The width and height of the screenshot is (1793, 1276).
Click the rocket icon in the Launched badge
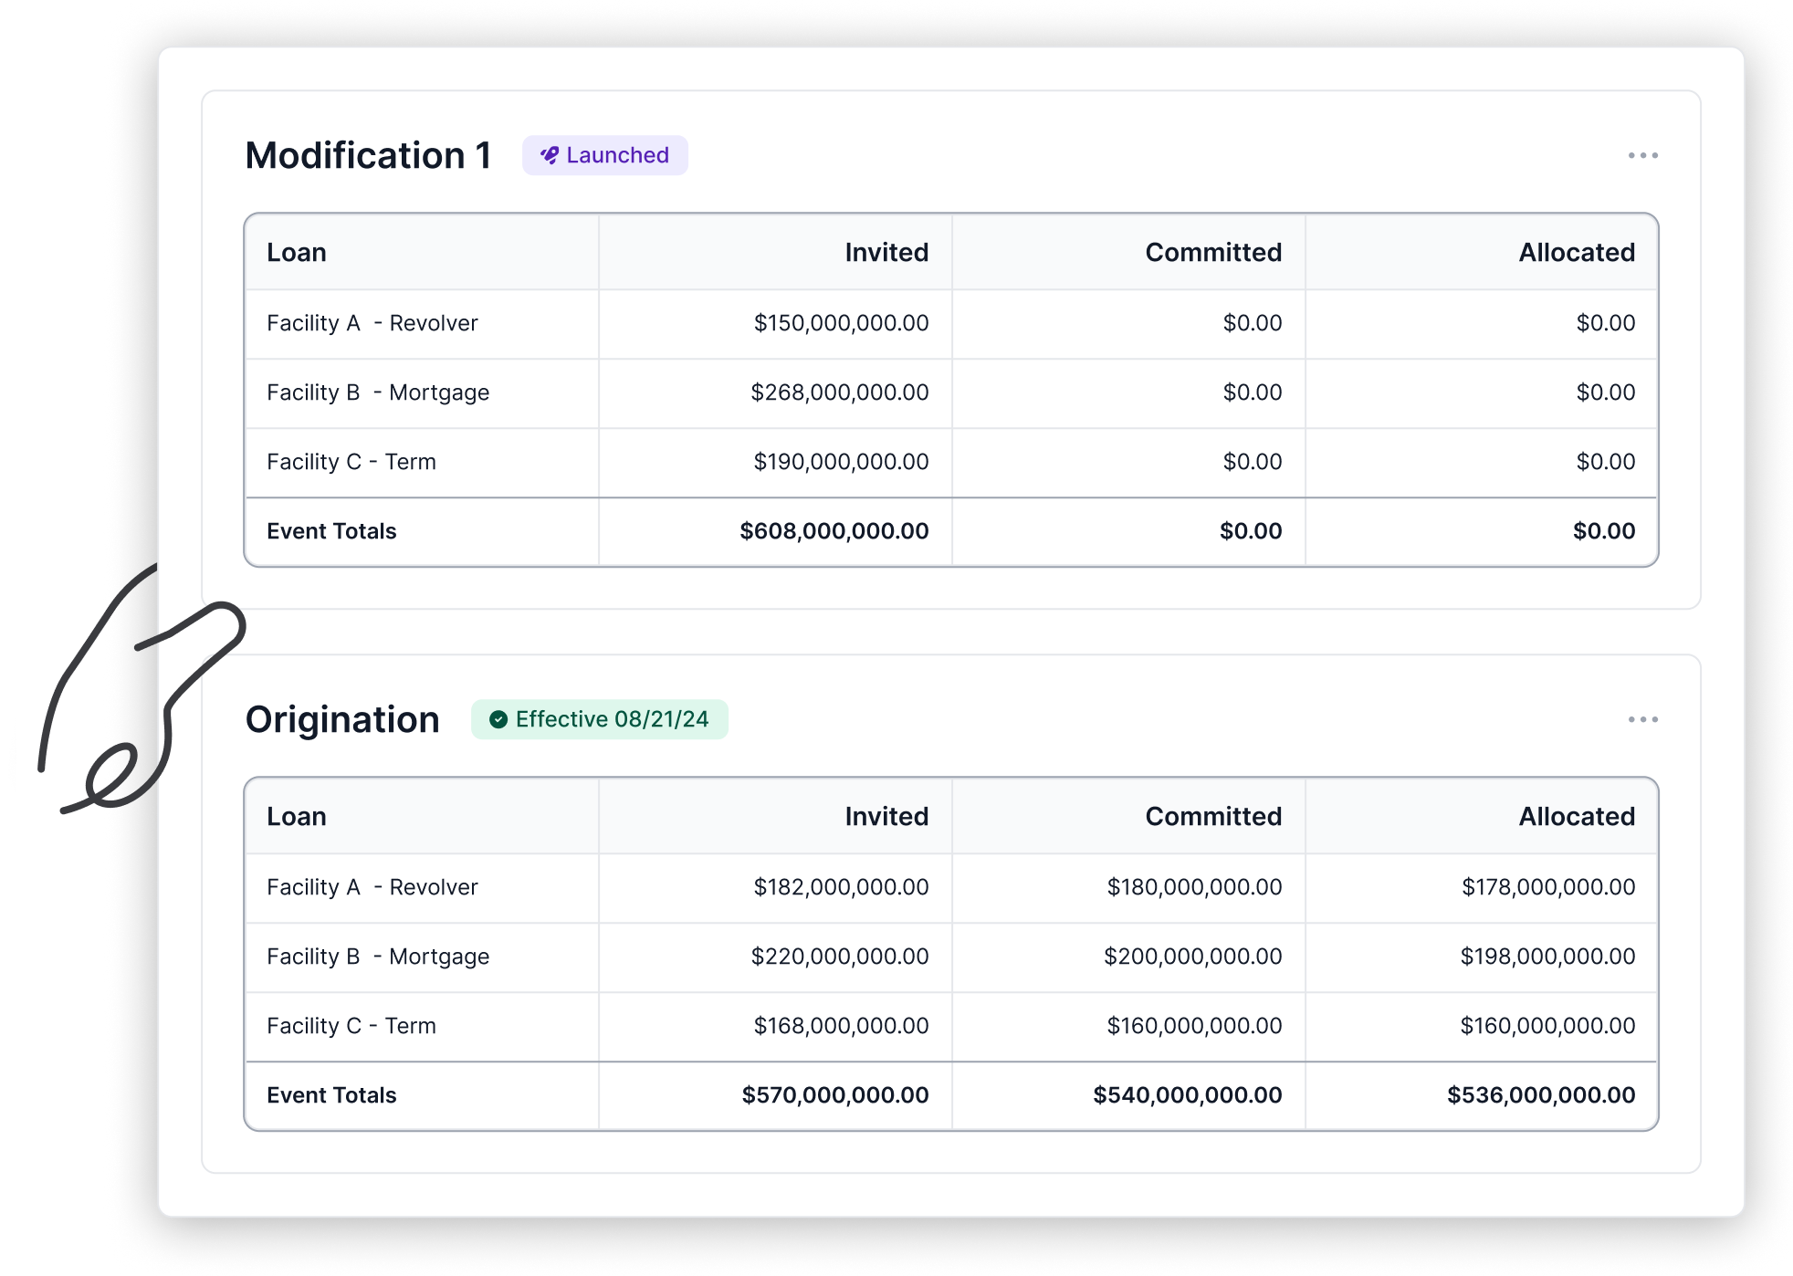coord(550,155)
